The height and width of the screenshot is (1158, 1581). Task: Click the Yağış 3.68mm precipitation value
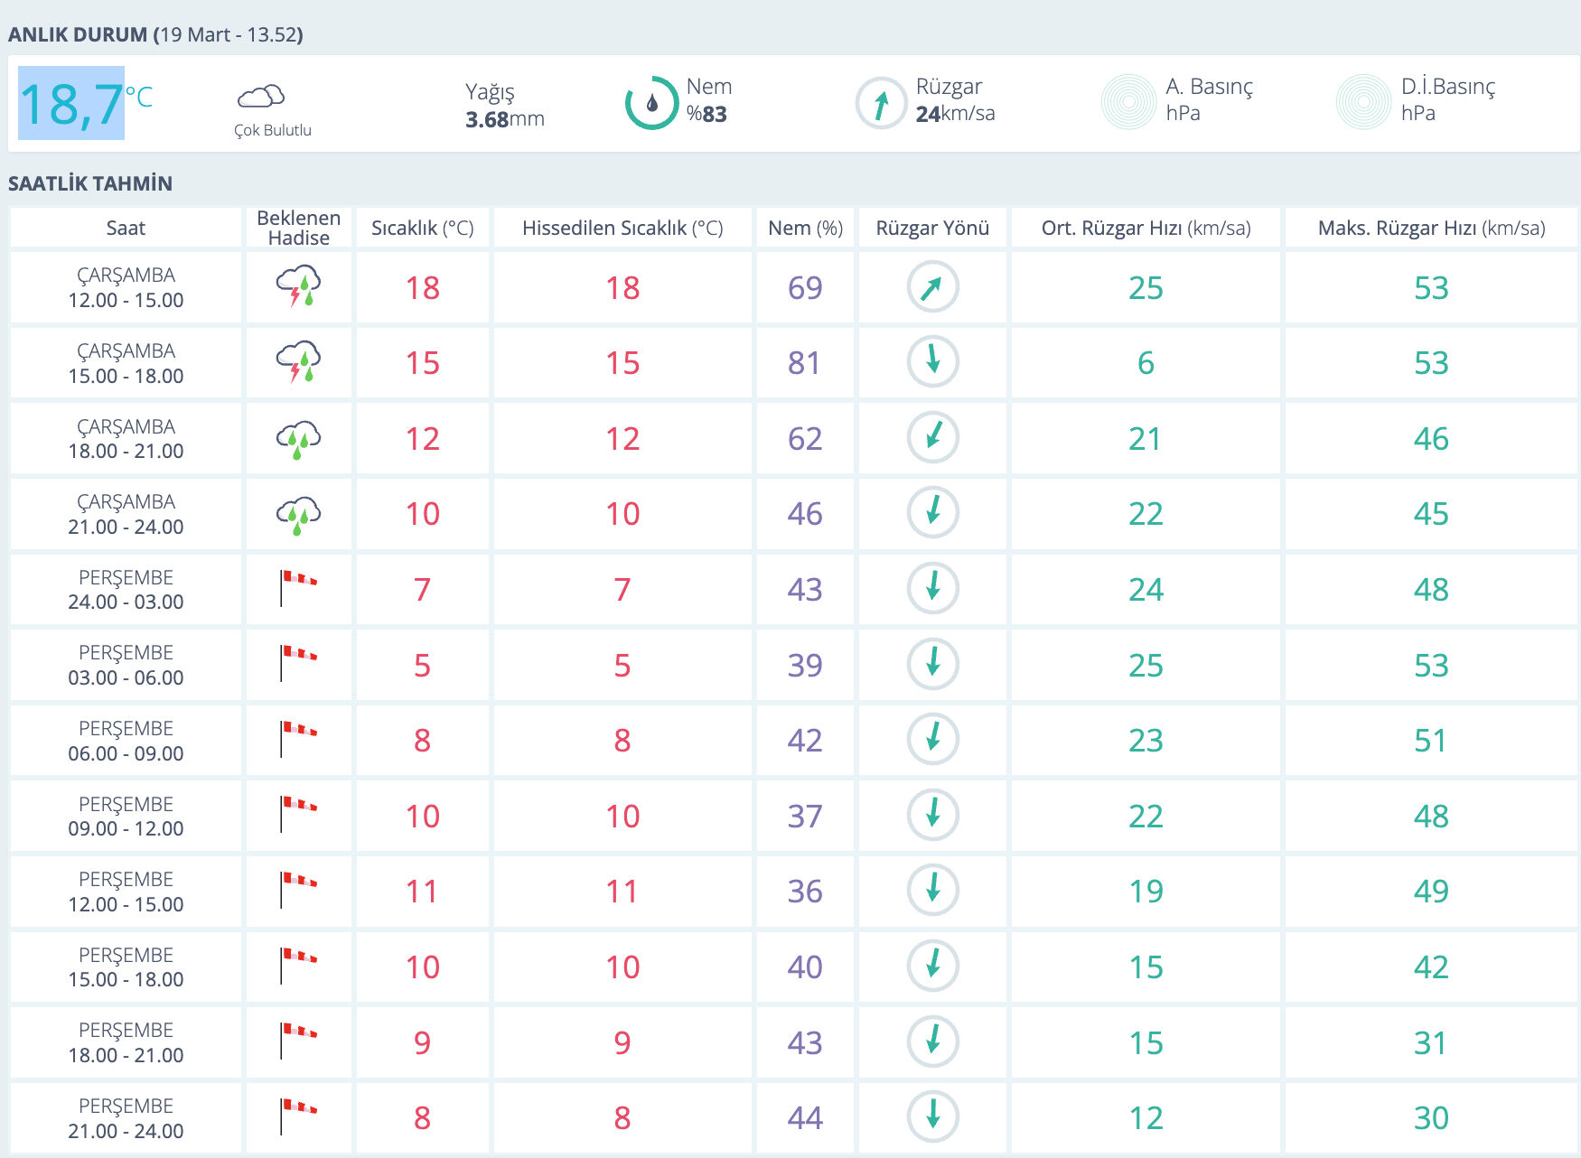504,118
